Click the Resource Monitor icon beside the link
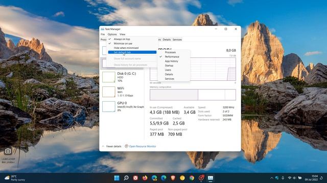This screenshot has height=183, width=327. point(126,146)
